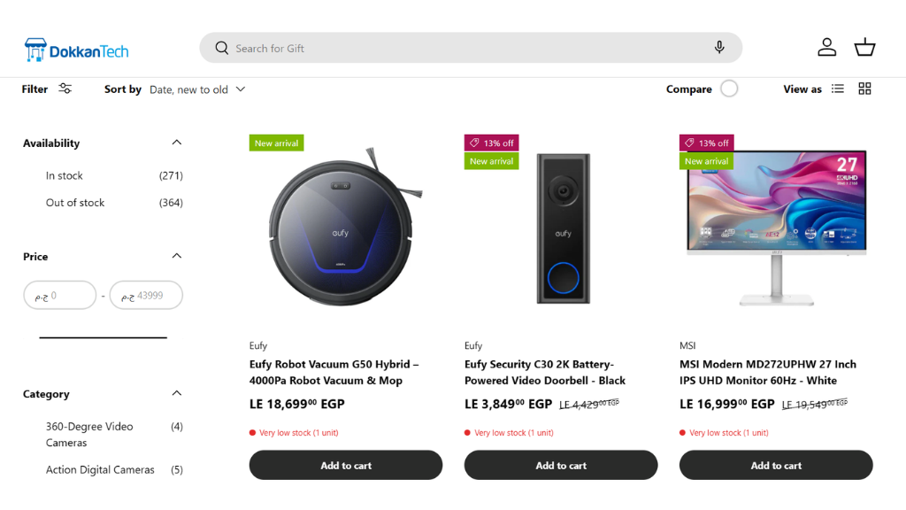Screen dimensions: 906x510
Task: Switch to grid view icon
Action: [865, 89]
